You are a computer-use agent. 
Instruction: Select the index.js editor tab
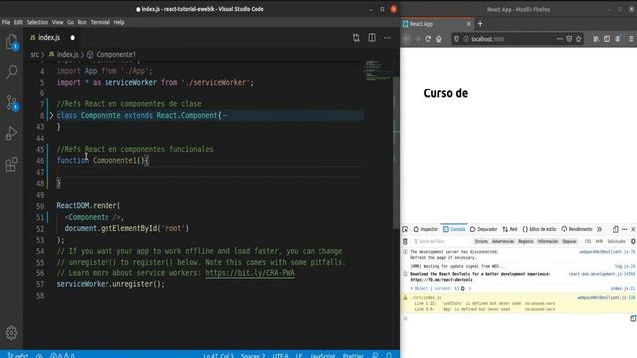(48, 38)
